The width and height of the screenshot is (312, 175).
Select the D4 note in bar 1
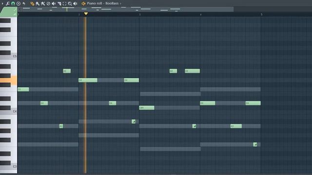(44, 103)
